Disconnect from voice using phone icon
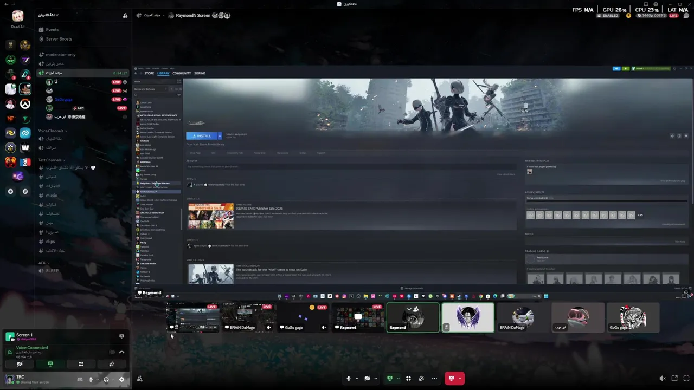 click(x=121, y=352)
